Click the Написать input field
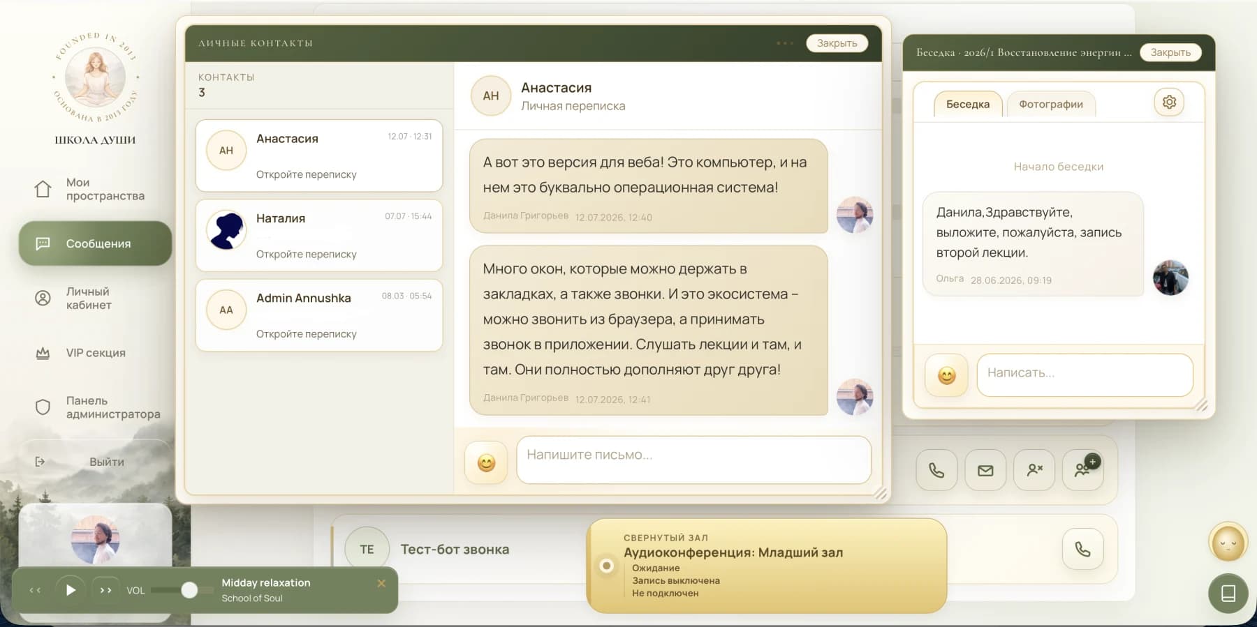 coord(1085,375)
